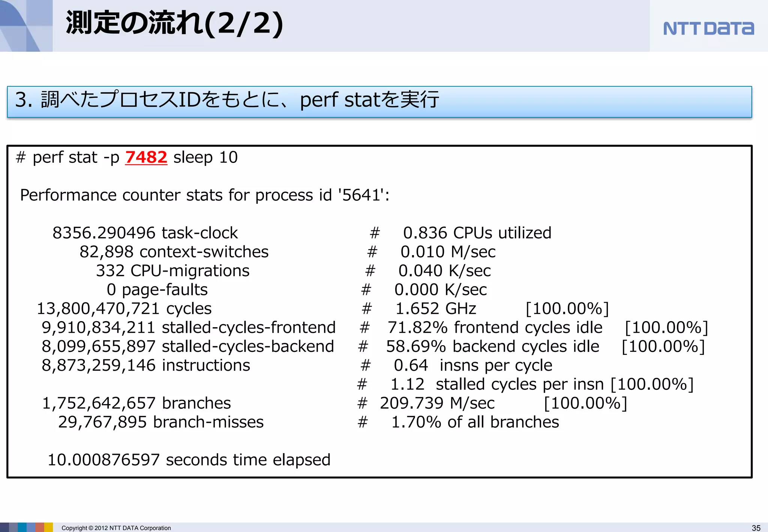This screenshot has height=532, width=768.
Task: Click '29,767,895 branch-misses'
Action: point(161,422)
